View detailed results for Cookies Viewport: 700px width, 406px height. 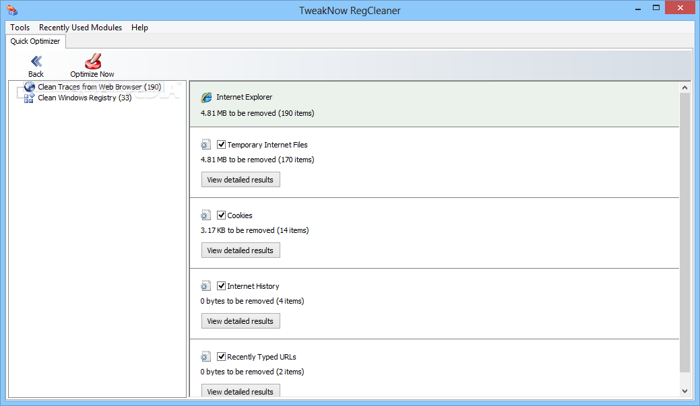pos(241,250)
